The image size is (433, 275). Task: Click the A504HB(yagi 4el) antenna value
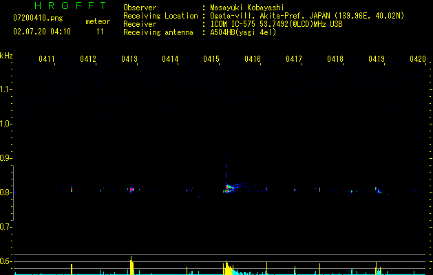pos(243,32)
